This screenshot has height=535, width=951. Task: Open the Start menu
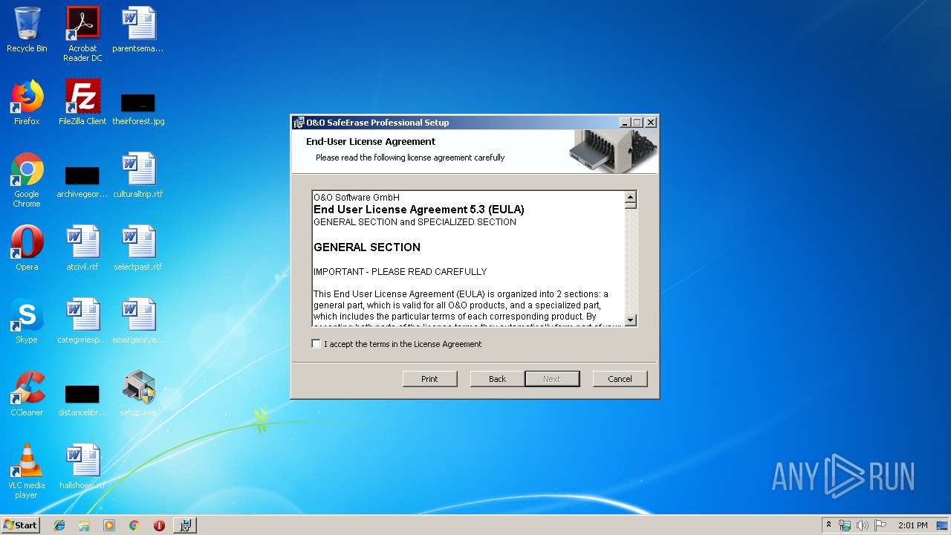21,525
